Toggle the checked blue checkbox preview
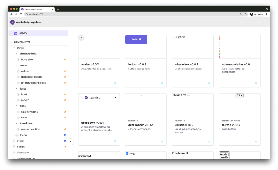The width and height of the screenshot is (278, 170). click(x=127, y=153)
